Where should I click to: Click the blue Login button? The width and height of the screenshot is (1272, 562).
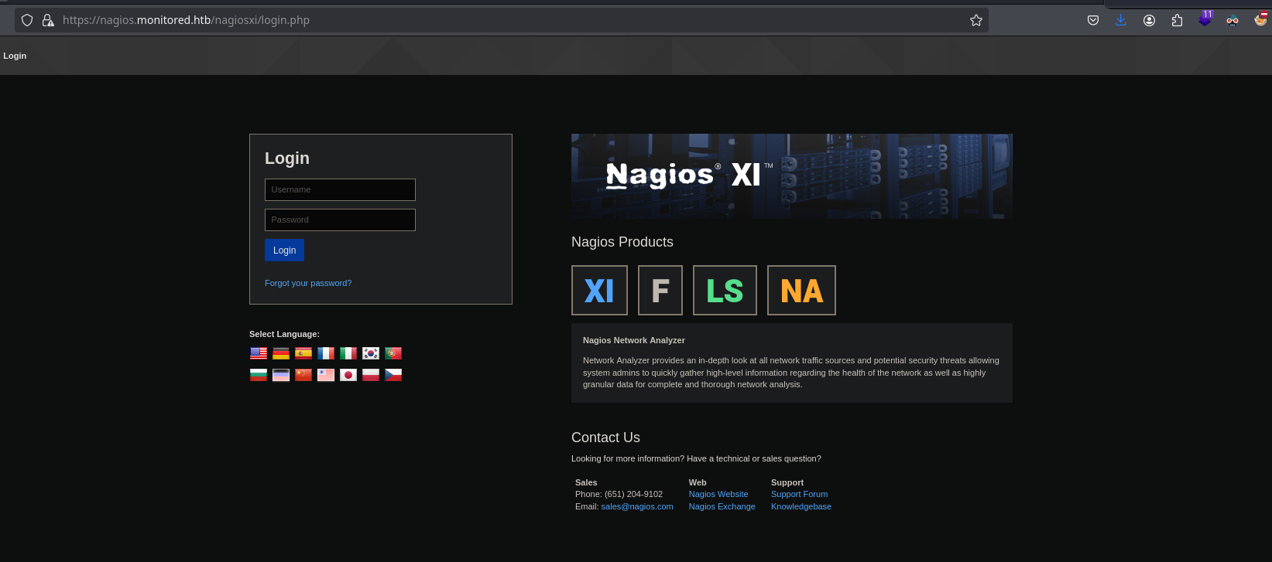point(284,250)
